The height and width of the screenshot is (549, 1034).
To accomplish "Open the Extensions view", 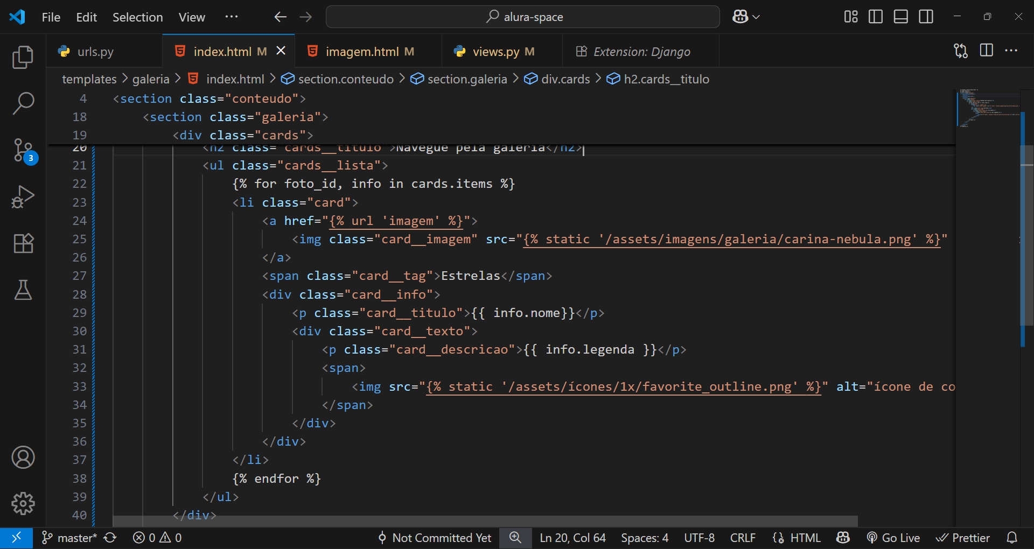I will (x=23, y=243).
